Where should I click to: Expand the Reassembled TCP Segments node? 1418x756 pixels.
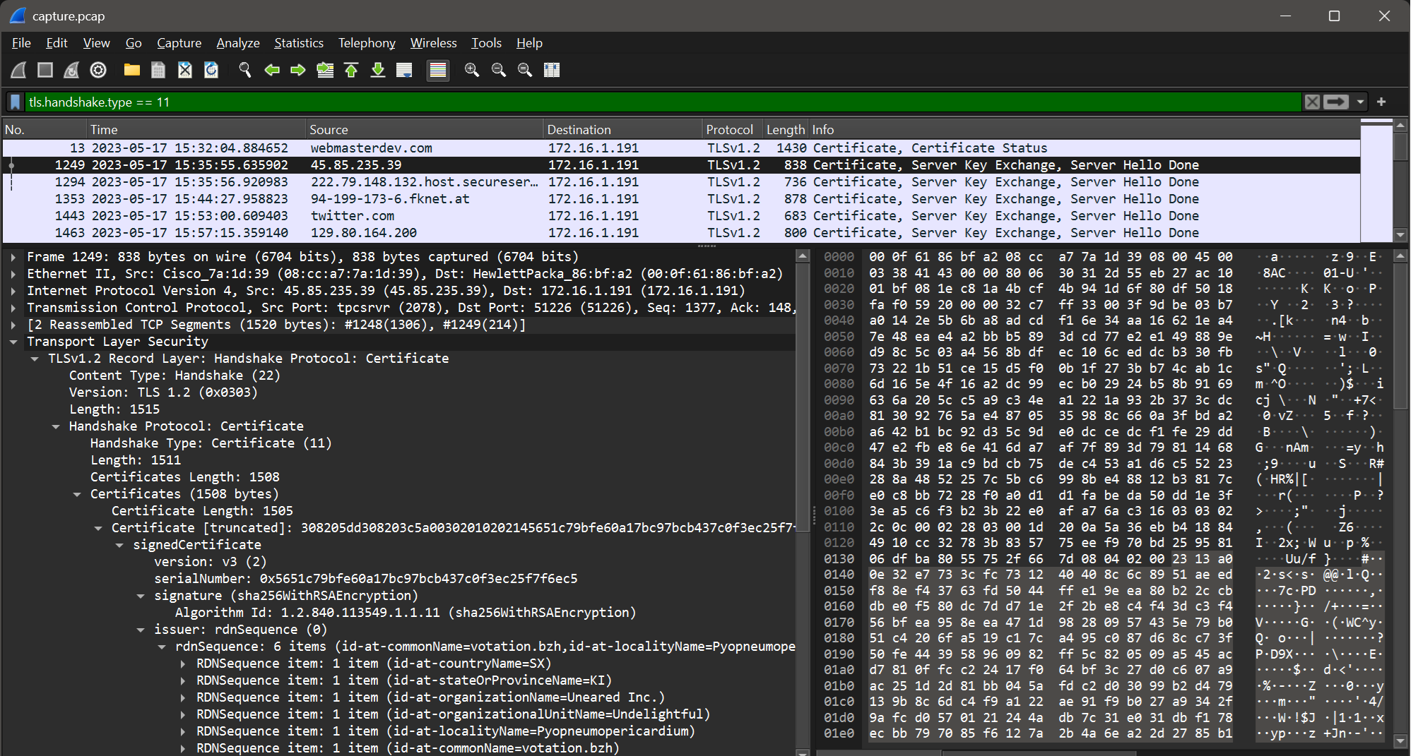13,325
